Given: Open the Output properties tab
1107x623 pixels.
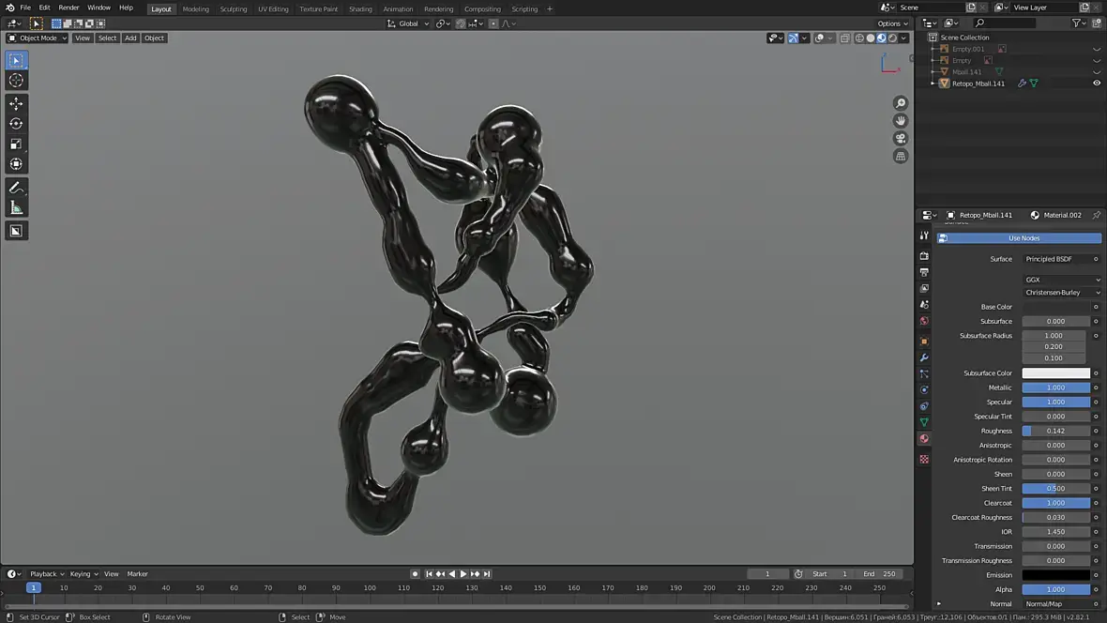Looking at the screenshot, I should point(924,272).
